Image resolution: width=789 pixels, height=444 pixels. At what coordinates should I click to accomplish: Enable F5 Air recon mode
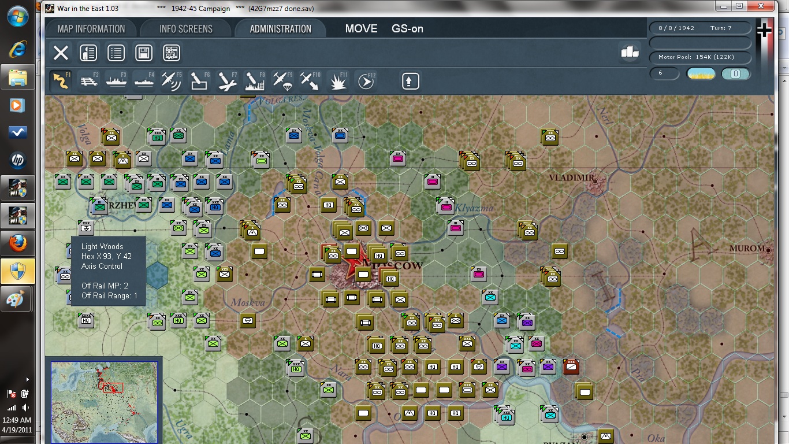172,81
